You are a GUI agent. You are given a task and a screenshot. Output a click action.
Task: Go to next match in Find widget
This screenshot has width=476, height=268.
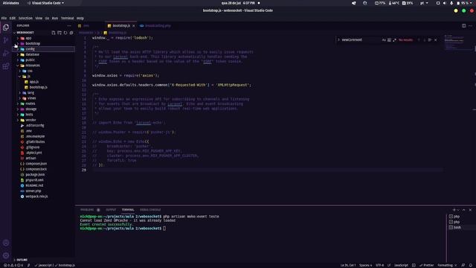pyautogui.click(x=424, y=39)
